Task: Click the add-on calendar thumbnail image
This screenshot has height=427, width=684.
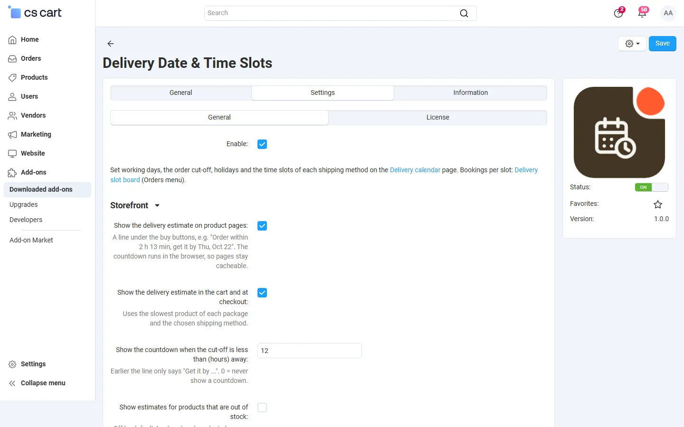Action: tap(619, 132)
